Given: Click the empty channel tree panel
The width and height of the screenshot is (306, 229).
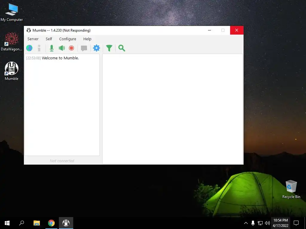Looking at the screenshot, I should click(173, 109).
